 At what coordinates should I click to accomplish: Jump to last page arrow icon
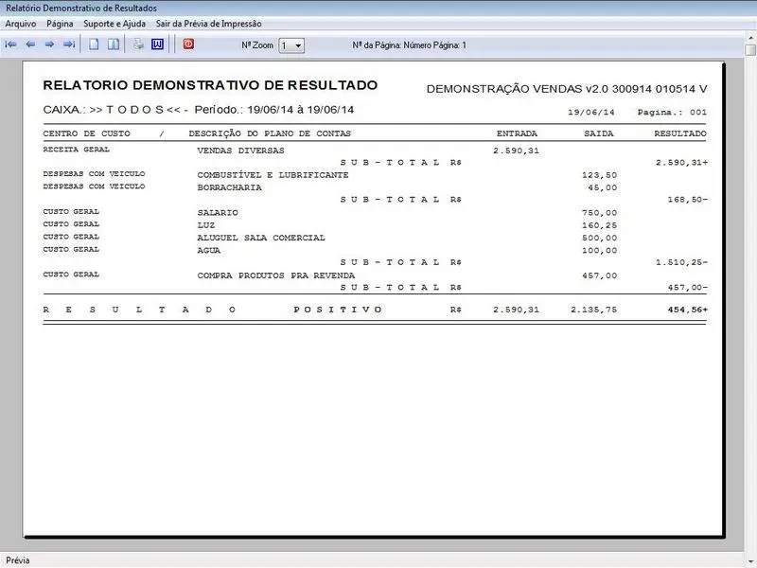[x=69, y=44]
